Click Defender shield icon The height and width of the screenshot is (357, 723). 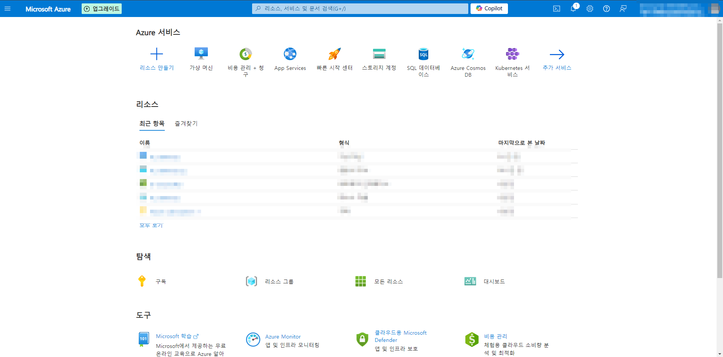coord(362,339)
